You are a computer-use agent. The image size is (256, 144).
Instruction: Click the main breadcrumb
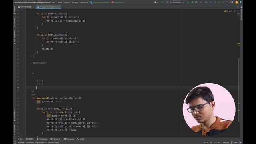[60, 2]
